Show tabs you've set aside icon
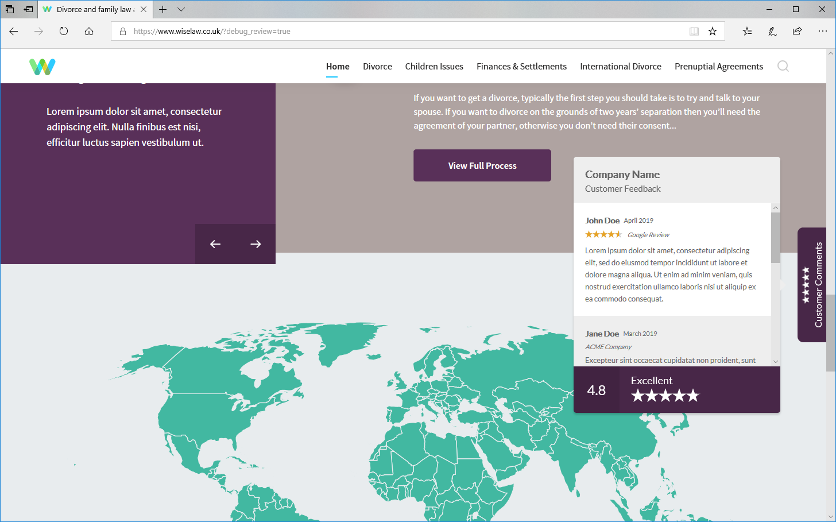The image size is (836, 522). click(10, 9)
